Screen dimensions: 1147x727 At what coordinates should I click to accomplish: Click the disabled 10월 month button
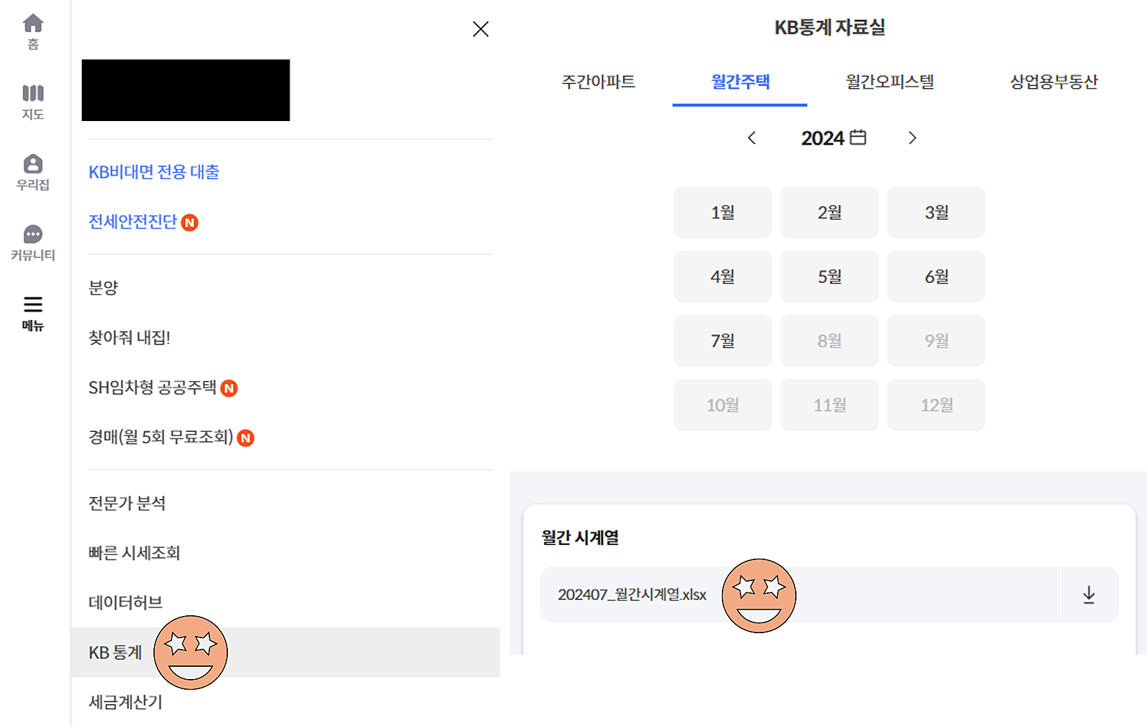tap(723, 405)
